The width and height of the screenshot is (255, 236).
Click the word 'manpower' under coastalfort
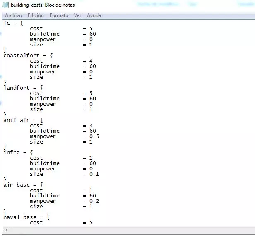(x=43, y=72)
